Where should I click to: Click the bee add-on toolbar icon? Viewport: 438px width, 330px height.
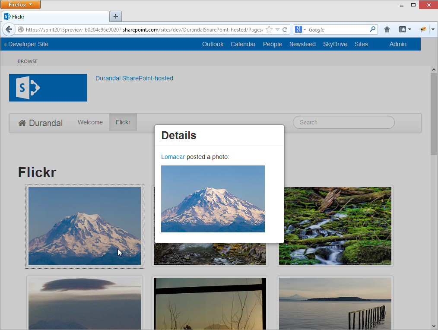click(x=423, y=29)
